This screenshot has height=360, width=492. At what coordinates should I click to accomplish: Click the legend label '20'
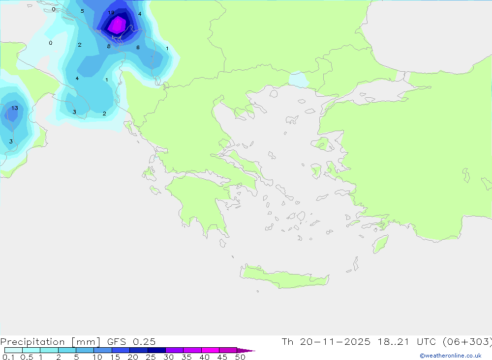(x=133, y=357)
